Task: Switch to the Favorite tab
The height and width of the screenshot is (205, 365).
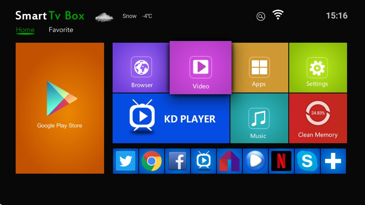Action: pos(61,30)
